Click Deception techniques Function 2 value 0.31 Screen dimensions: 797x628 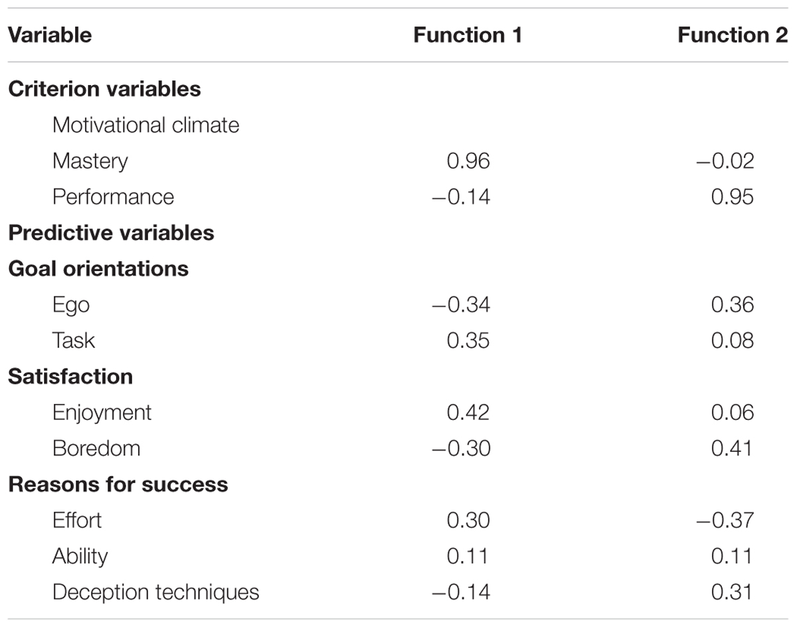coord(733,591)
